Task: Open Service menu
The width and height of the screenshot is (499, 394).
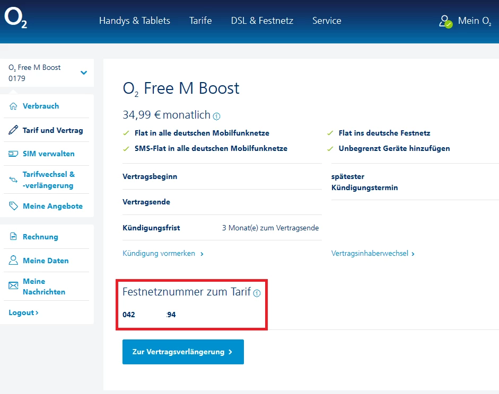Action: [327, 21]
